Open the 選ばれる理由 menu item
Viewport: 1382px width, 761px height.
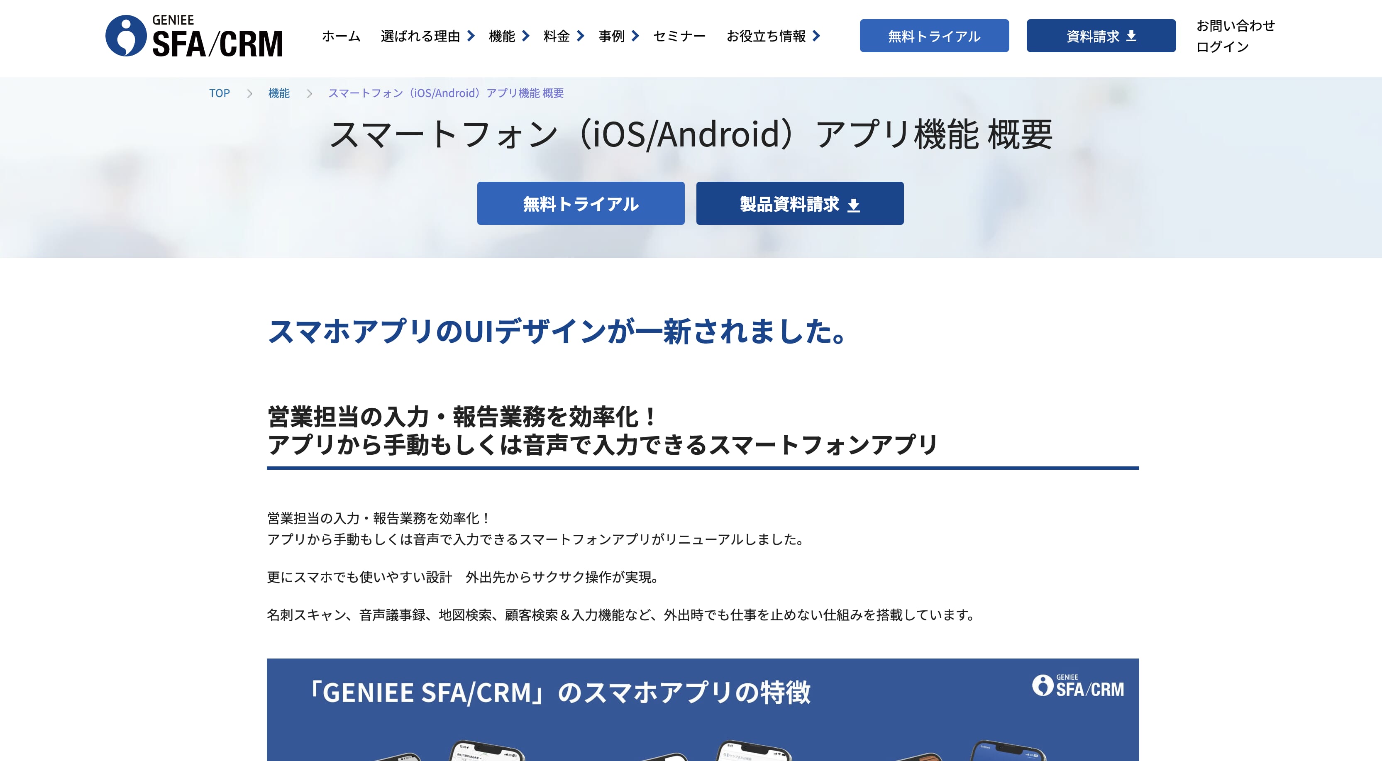(x=420, y=36)
